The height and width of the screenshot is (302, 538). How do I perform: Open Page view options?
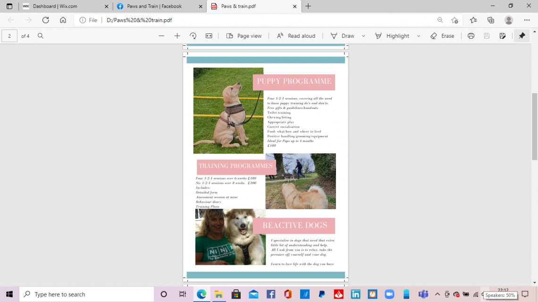pyautogui.click(x=244, y=36)
